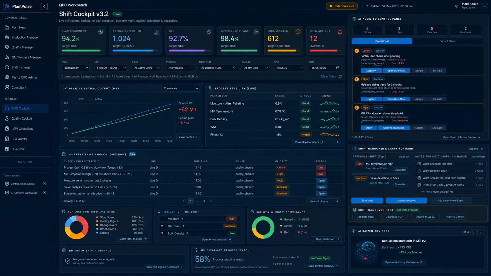The height and width of the screenshot is (276, 491).
Task: Click the Driver-of-the-Shift icon
Action: (x=159, y=211)
